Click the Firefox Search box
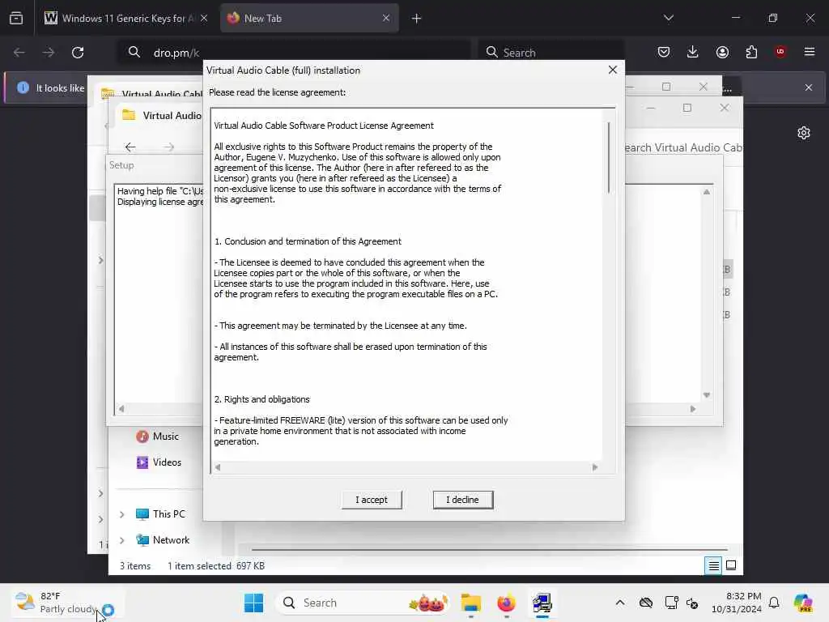The height and width of the screenshot is (622, 829). (551, 53)
